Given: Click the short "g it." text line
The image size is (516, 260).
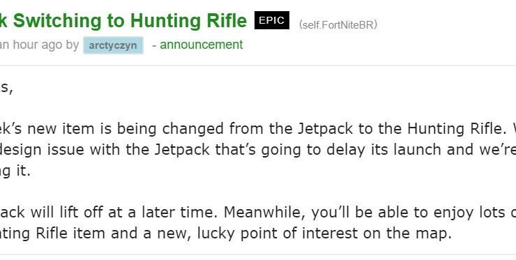Looking at the screenshot, I should point(15,171).
